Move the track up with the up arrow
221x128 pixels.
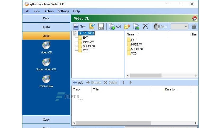click(x=123, y=83)
